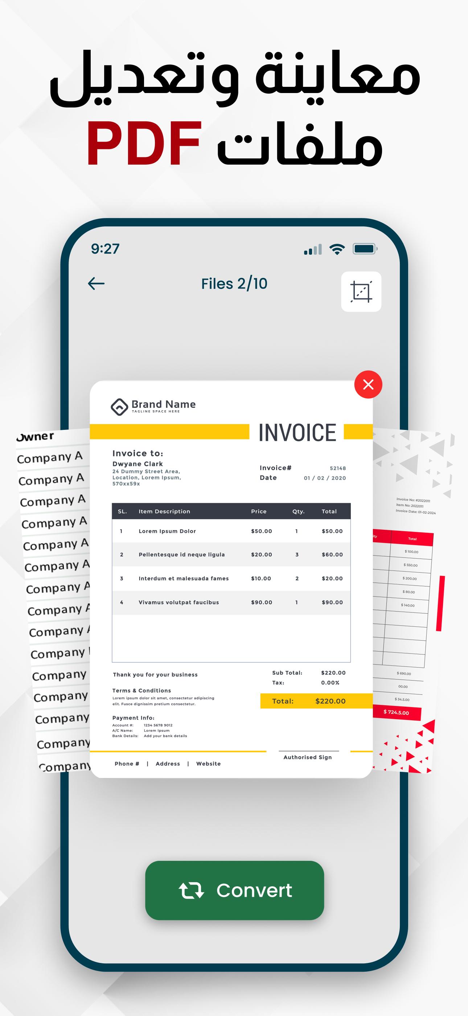Click the name Dwyane Clark

point(137,464)
